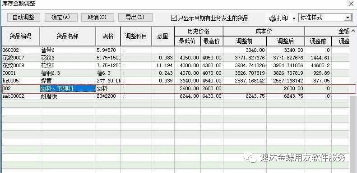Click the 最低价 sub-header
Image resolution: width=357 pixels, height=173 pixels.
(187, 41)
